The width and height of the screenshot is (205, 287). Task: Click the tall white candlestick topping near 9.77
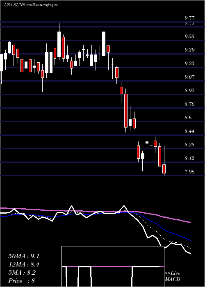pos(104,43)
